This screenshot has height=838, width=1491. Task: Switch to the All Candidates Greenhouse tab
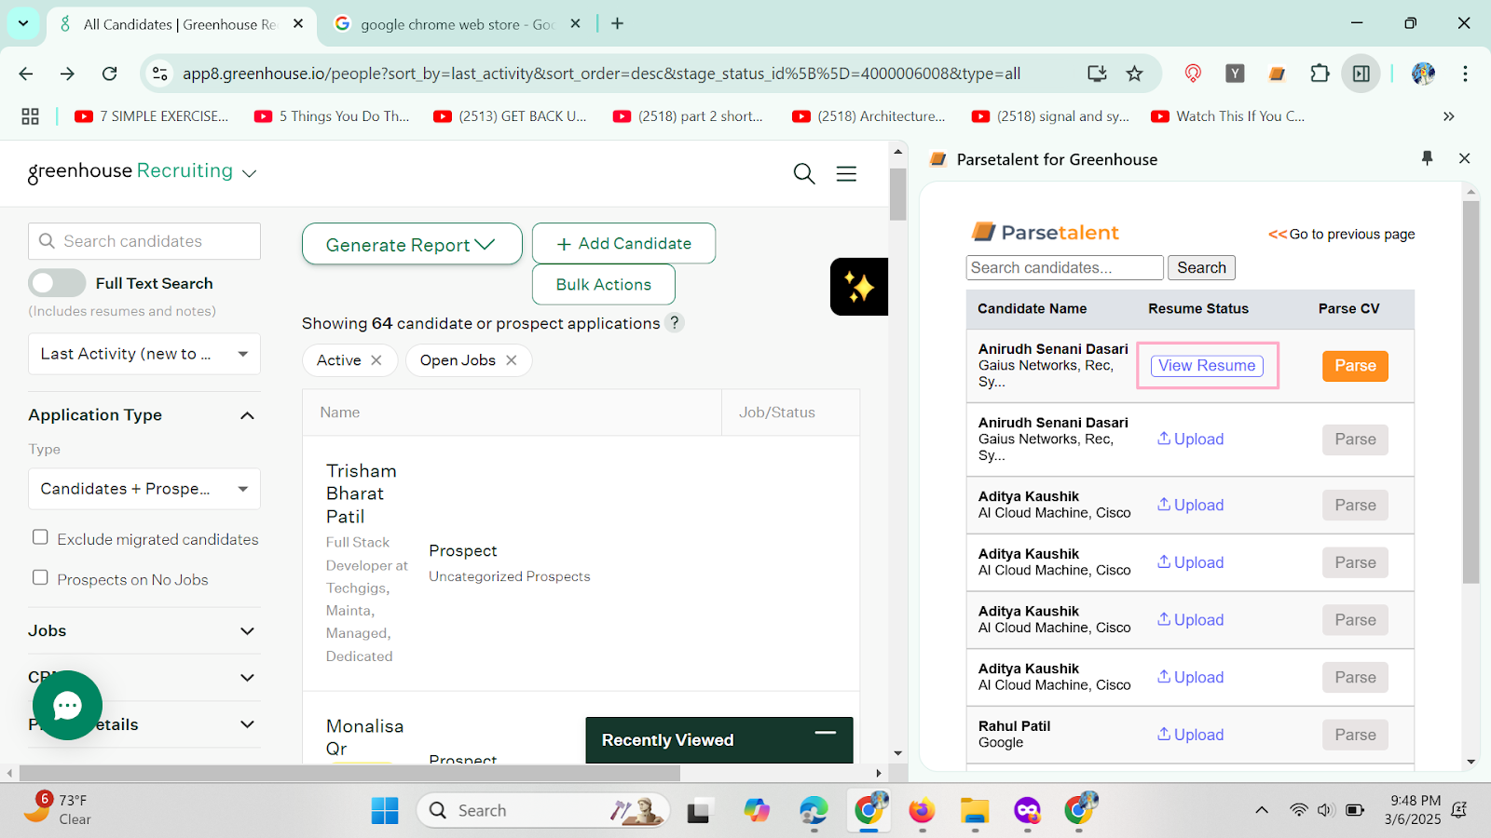click(x=180, y=24)
